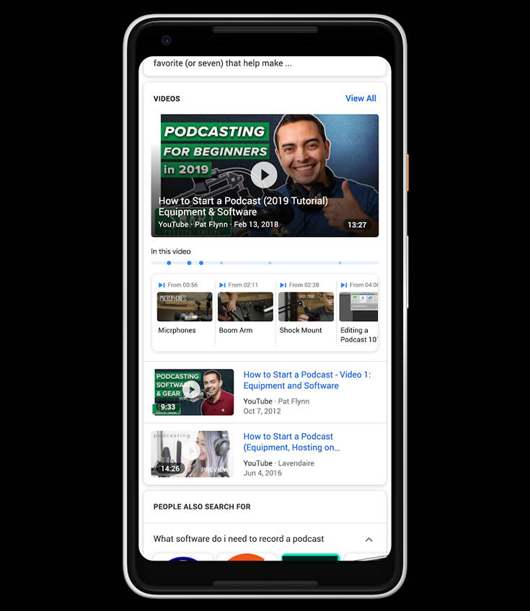Viewport: 530px width, 611px height.
Task: Play the Podcasting Software & Gear thumbnail
Action: point(193,392)
